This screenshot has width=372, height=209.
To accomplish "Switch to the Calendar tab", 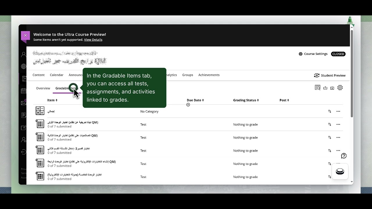I will pos(56,75).
